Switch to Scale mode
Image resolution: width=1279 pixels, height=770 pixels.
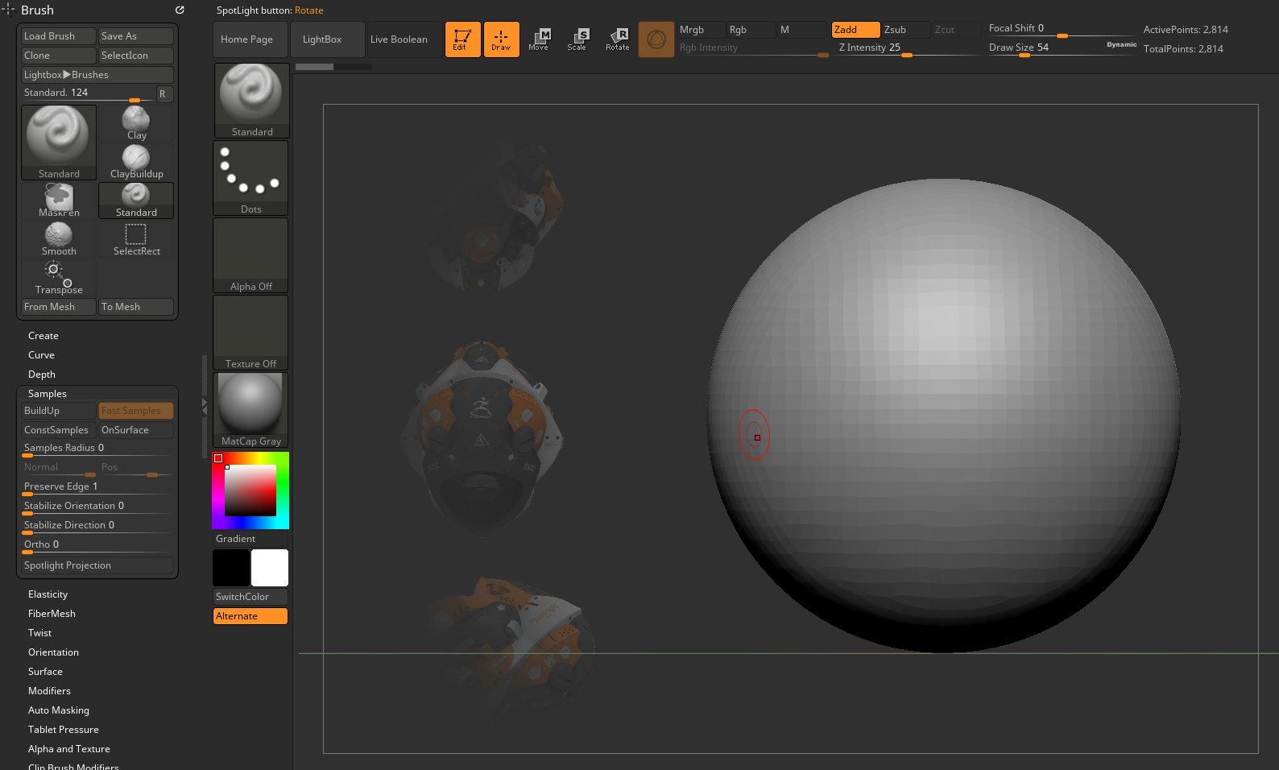(x=577, y=39)
